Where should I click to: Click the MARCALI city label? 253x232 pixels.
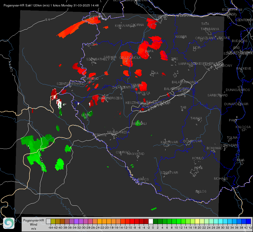(139, 124)
